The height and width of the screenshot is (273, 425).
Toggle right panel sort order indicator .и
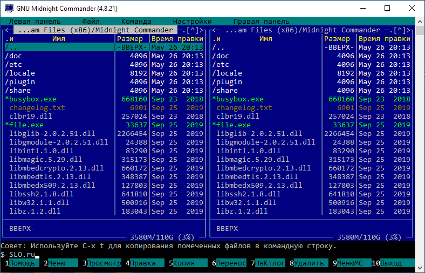point(216,39)
